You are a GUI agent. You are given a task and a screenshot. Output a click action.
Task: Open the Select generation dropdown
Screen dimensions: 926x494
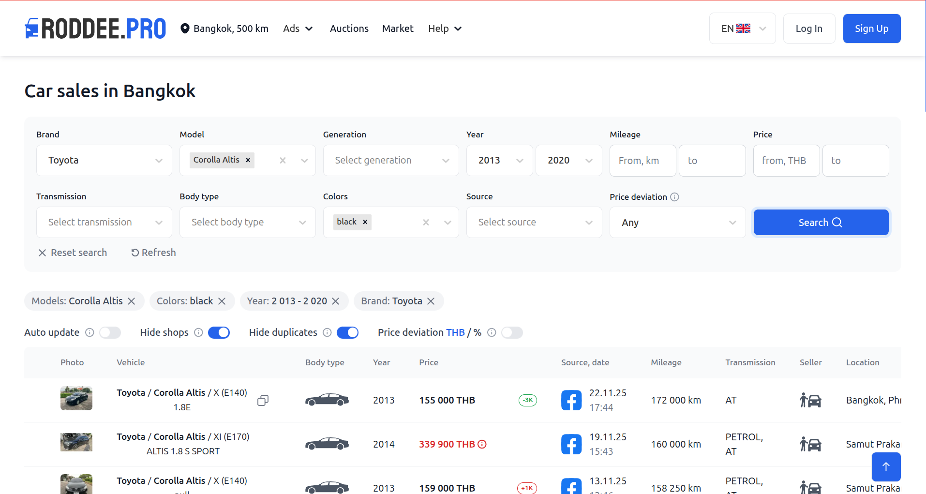[x=390, y=160]
